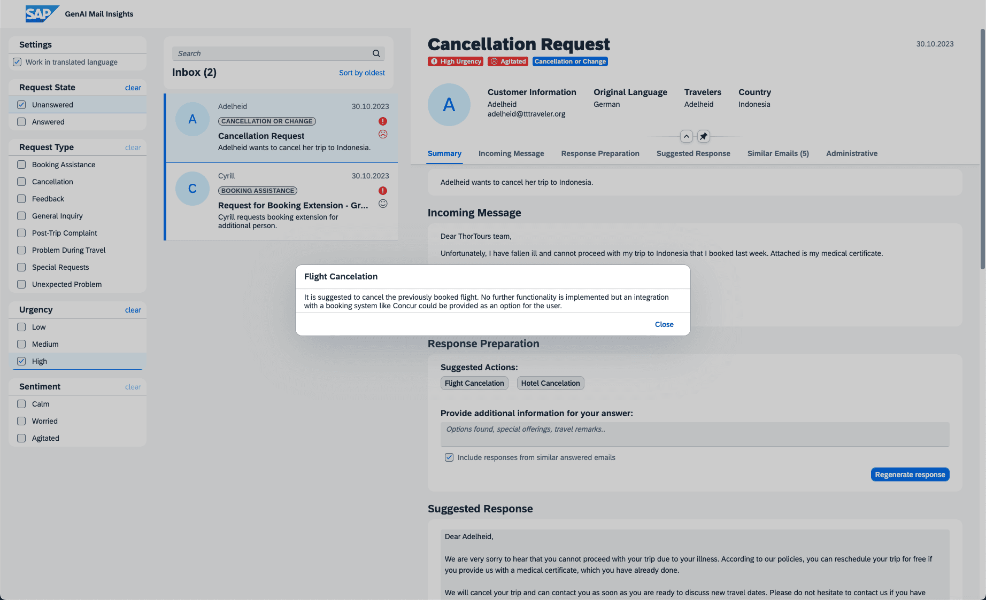Toggle Work in translated language checkbox
This screenshot has width=986, height=600.
(17, 62)
